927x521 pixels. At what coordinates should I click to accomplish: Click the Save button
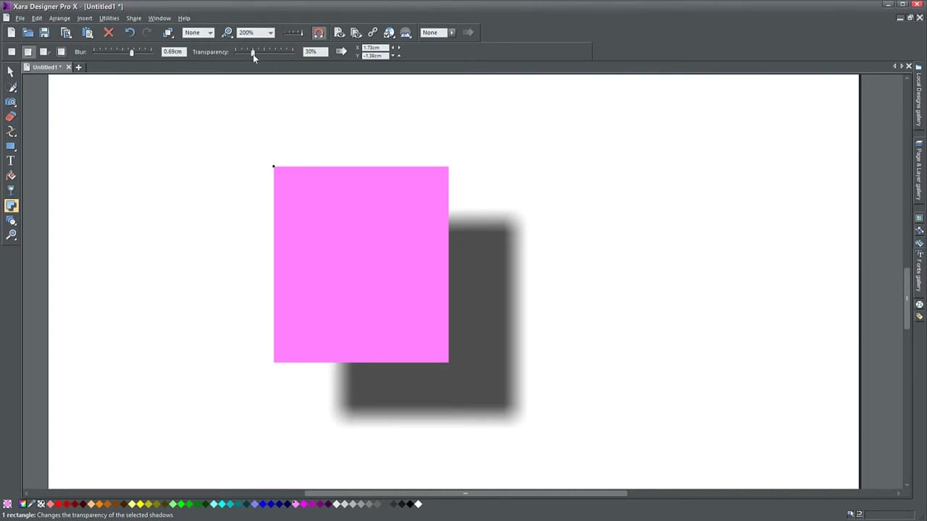[44, 32]
